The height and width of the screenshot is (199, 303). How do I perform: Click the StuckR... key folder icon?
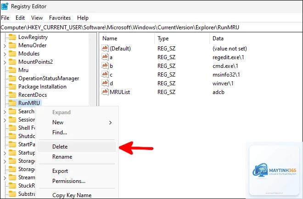click(x=12, y=186)
